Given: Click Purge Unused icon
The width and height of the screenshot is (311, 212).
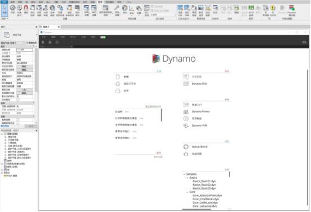Looking at the screenshot, I should coord(69,10).
